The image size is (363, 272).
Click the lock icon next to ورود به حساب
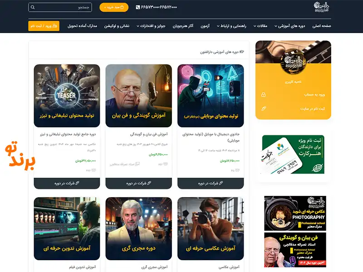pyautogui.click(x=264, y=95)
